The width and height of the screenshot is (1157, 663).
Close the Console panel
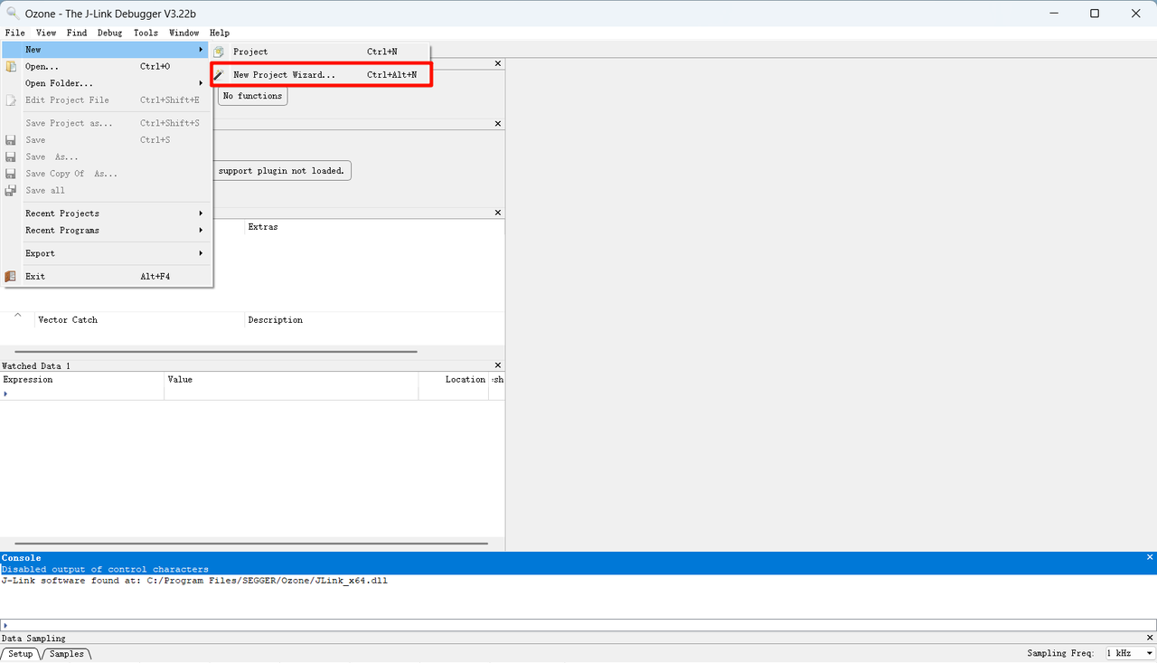click(x=1150, y=557)
